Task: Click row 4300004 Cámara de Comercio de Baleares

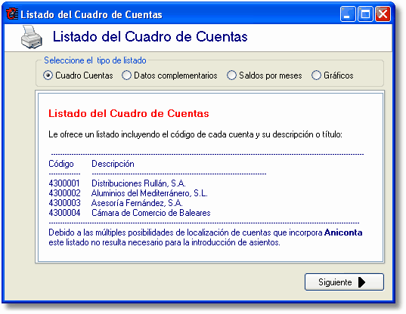Action: (x=129, y=213)
